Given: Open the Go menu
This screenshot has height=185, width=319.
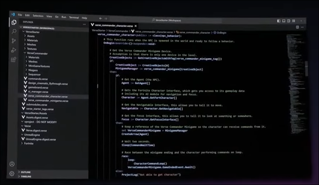Looking at the screenshot, I should click(x=57, y=17).
